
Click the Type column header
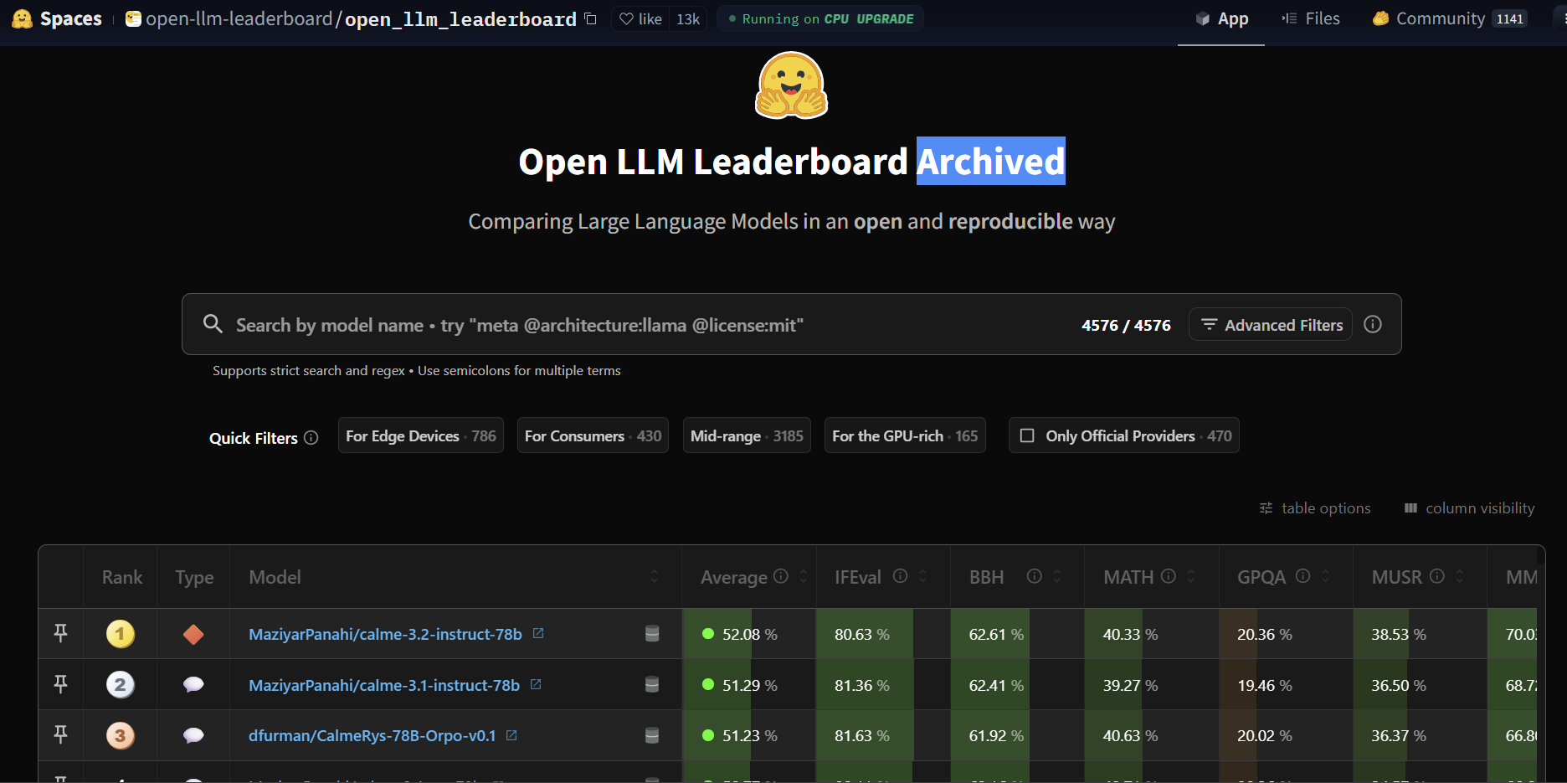(x=194, y=577)
